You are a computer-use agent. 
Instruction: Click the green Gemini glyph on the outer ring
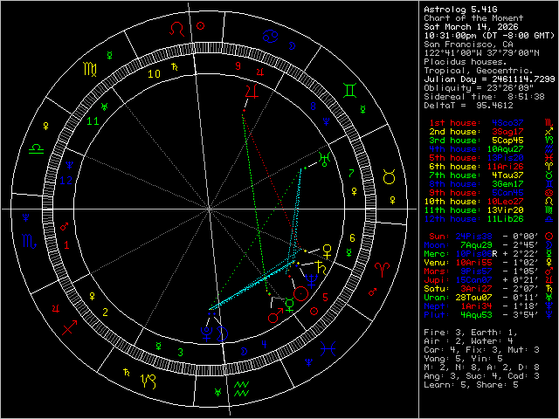pos(349,91)
